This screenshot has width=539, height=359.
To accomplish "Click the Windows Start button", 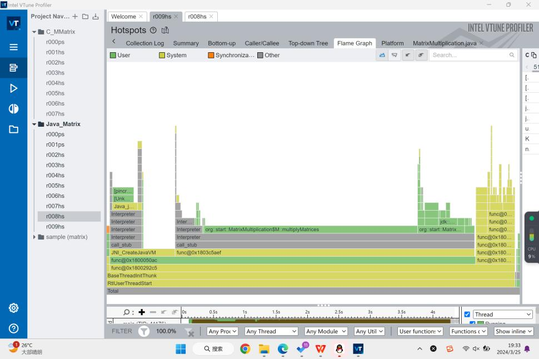I will pos(181,348).
